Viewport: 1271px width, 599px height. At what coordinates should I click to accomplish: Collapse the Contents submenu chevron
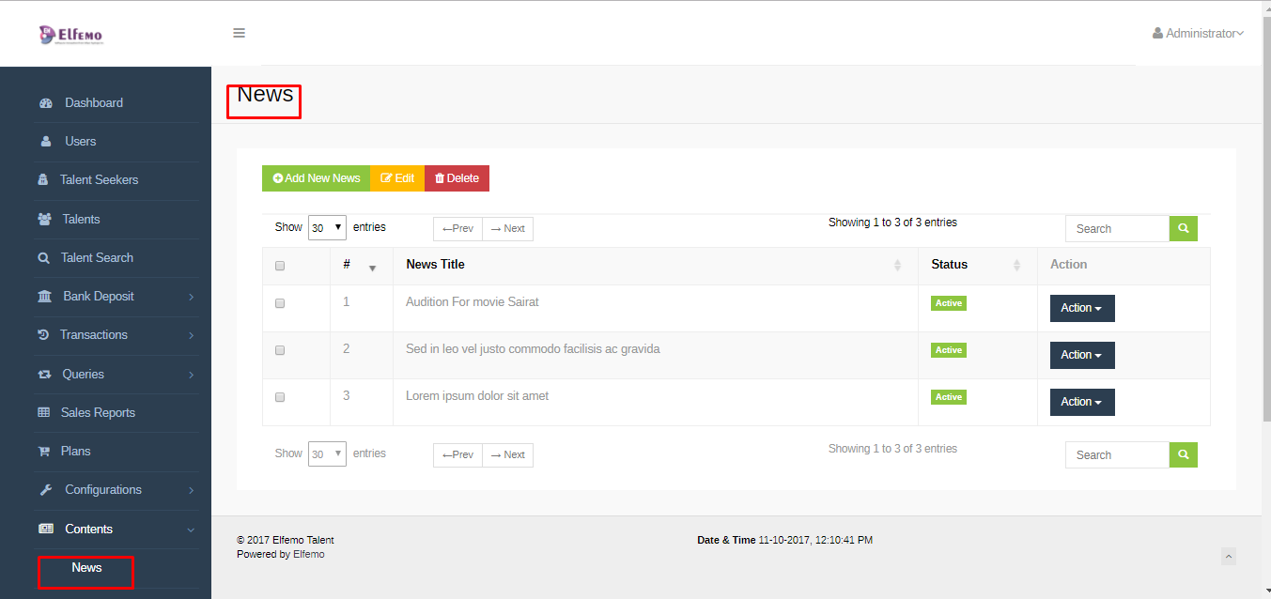click(192, 530)
